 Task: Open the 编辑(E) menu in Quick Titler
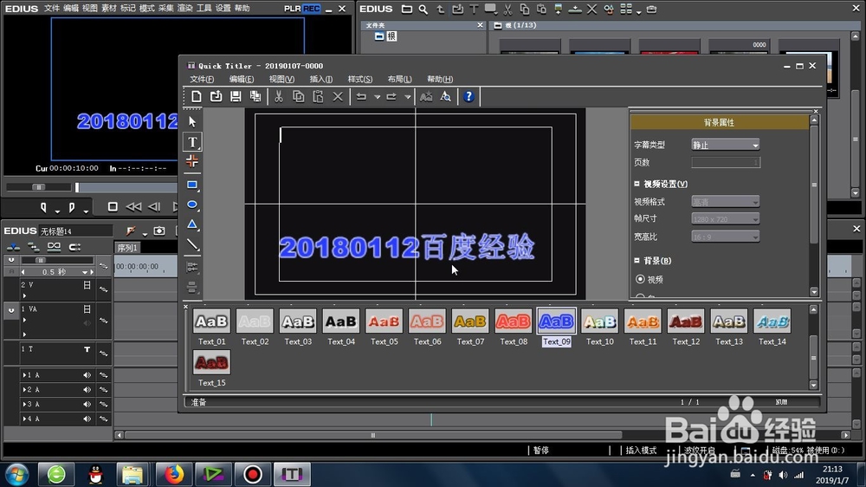tap(242, 79)
